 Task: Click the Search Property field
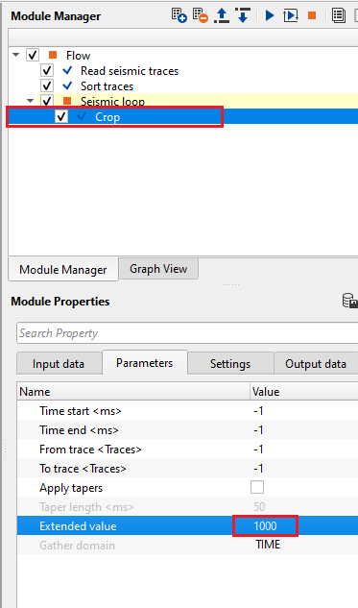(187, 333)
